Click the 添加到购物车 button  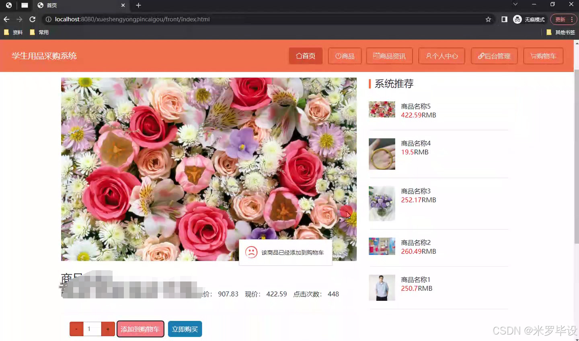140,329
